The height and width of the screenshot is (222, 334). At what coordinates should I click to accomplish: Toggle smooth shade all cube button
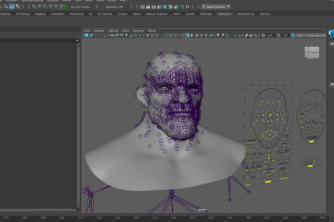pyautogui.click(x=188, y=35)
